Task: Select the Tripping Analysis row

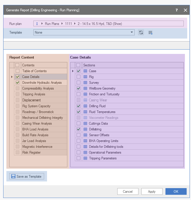Action: 41,94
